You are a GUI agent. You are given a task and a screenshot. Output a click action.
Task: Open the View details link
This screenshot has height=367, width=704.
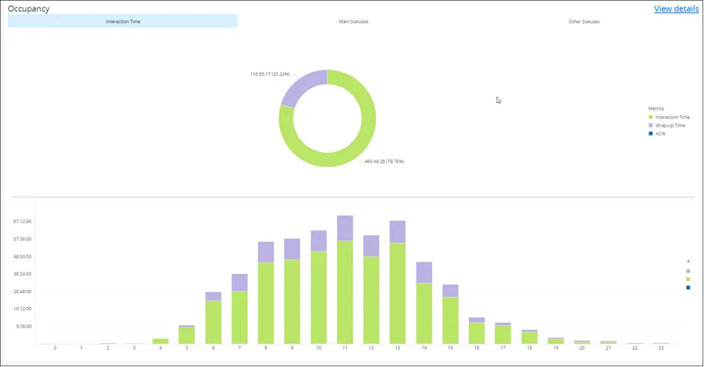click(x=676, y=8)
